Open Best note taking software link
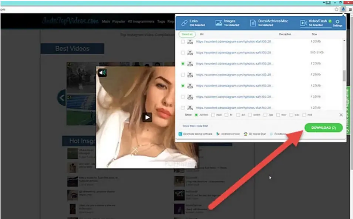This screenshot has width=353, height=219. click(x=195, y=134)
